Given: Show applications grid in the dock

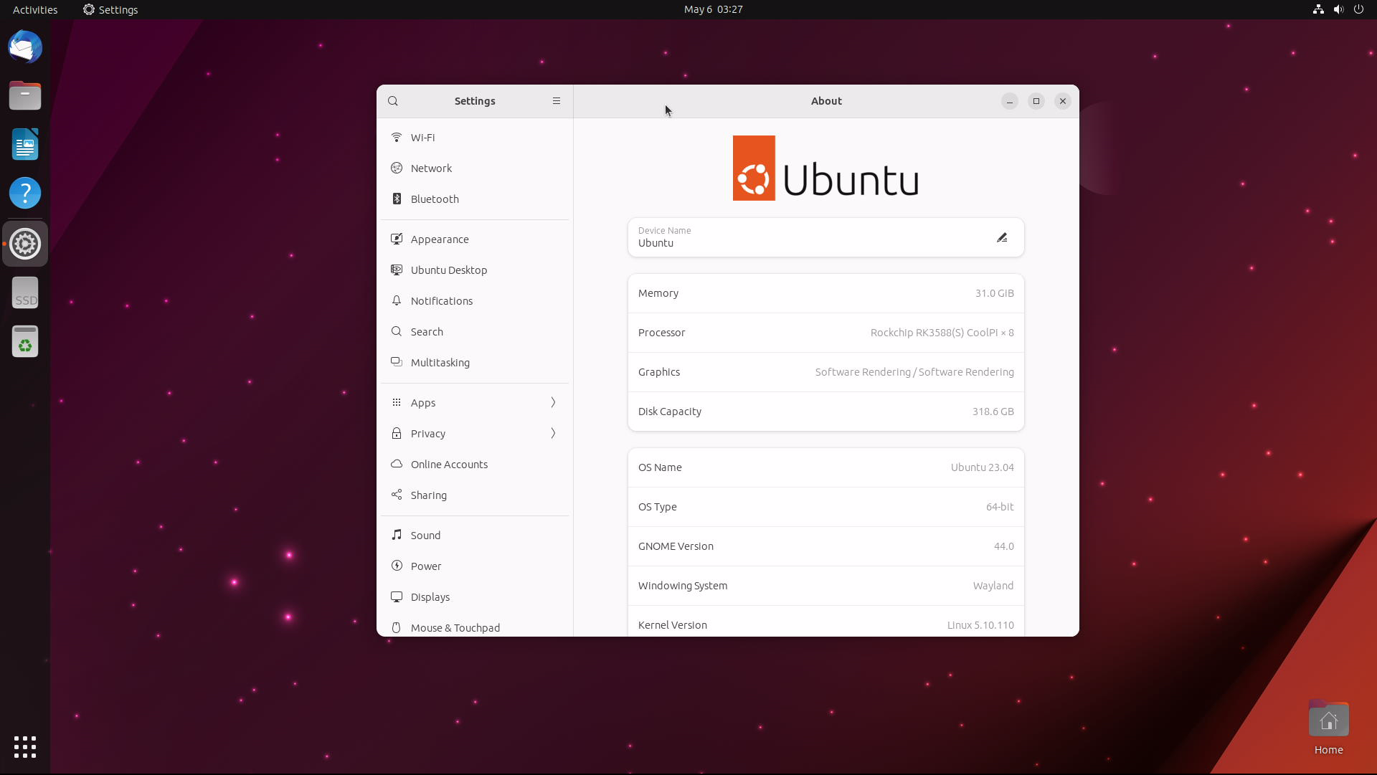Looking at the screenshot, I should tap(25, 747).
